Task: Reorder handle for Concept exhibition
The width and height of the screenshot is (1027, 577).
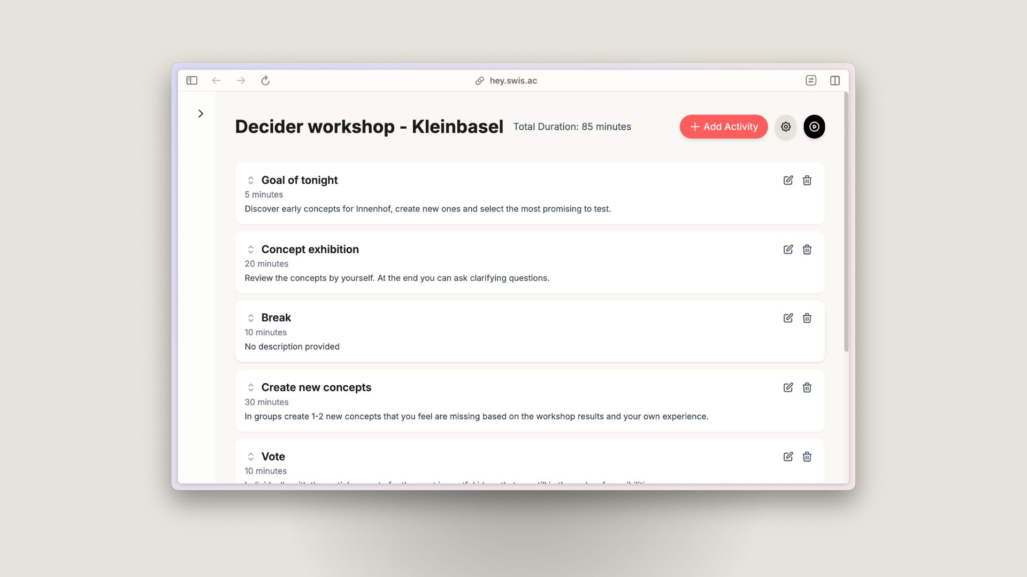Action: [x=250, y=249]
